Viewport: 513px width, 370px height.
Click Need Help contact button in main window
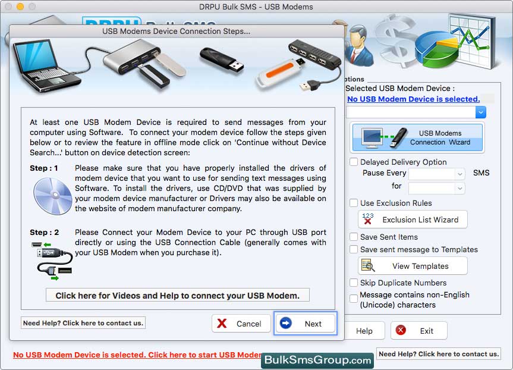pos(439,353)
